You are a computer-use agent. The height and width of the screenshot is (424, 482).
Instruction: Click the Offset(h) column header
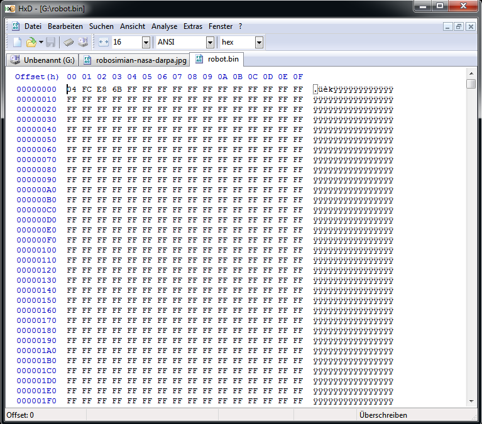click(37, 77)
